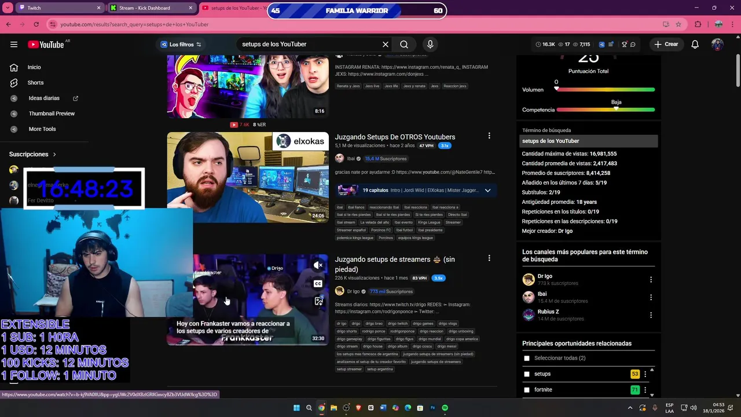Viewport: 741px width, 417px height.
Task: Open the notifications bell
Action: (x=695, y=45)
